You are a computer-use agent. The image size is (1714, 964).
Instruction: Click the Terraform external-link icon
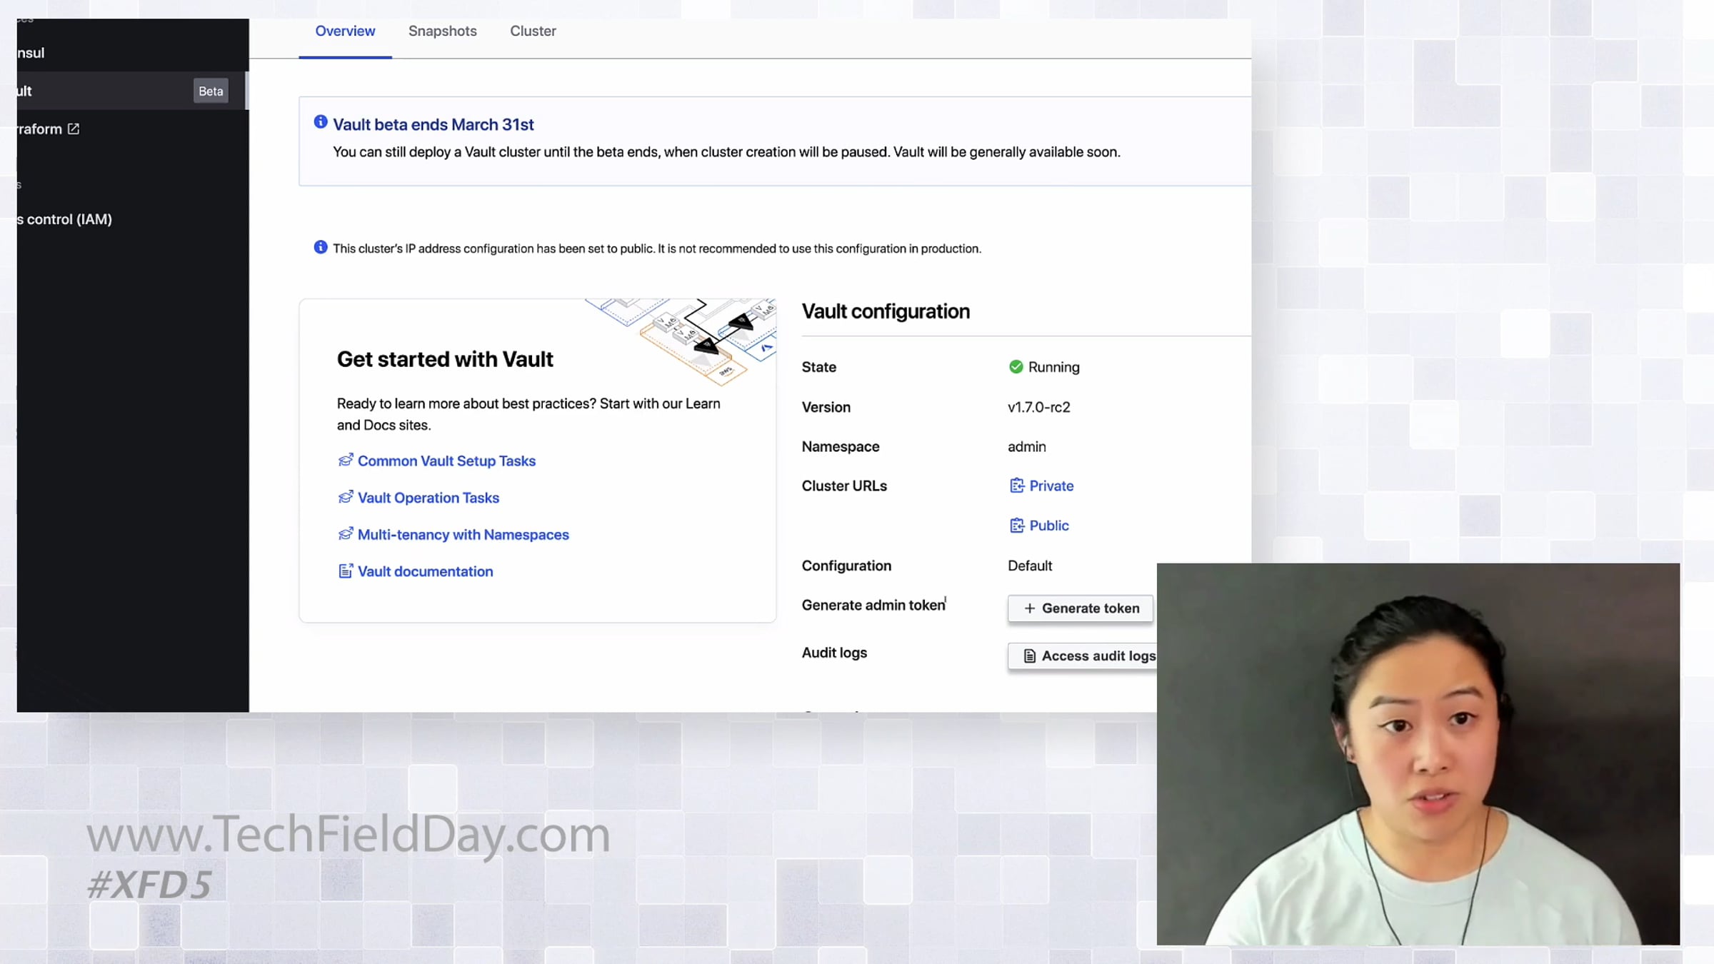(74, 129)
